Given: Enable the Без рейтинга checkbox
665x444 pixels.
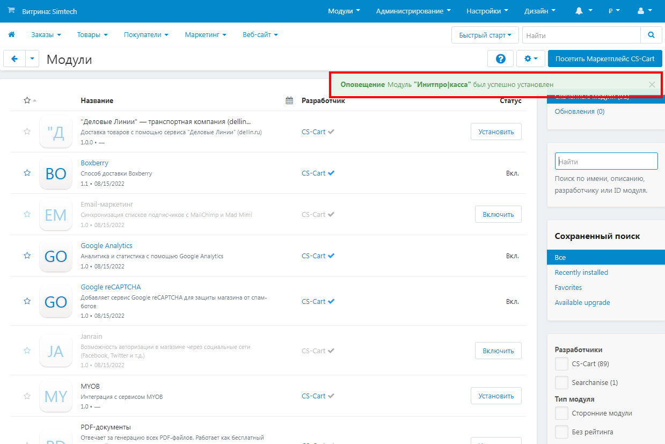Looking at the screenshot, I should click(x=561, y=432).
